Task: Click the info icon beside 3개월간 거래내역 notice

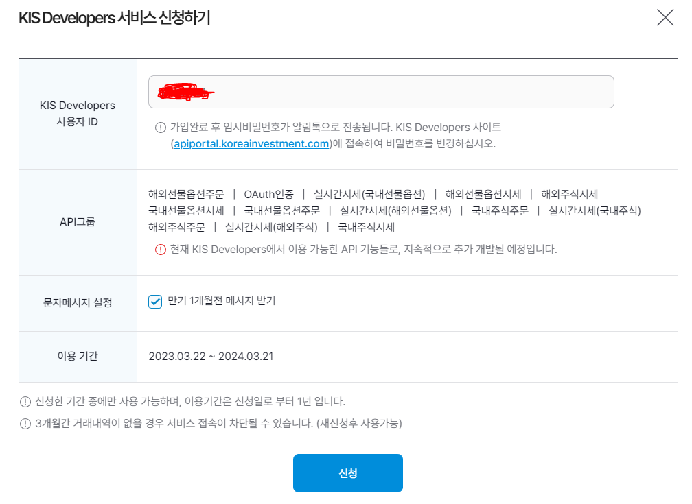Action: click(25, 424)
